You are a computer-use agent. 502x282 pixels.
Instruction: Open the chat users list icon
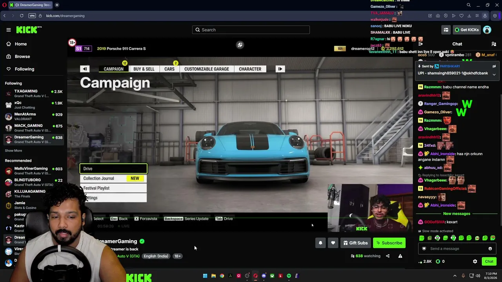[x=494, y=44]
